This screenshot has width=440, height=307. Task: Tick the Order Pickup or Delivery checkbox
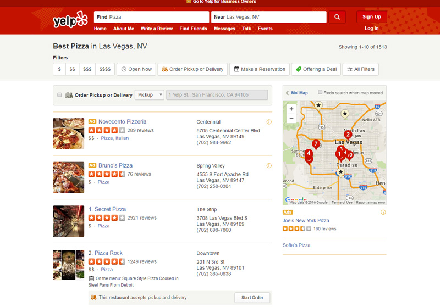click(x=59, y=95)
